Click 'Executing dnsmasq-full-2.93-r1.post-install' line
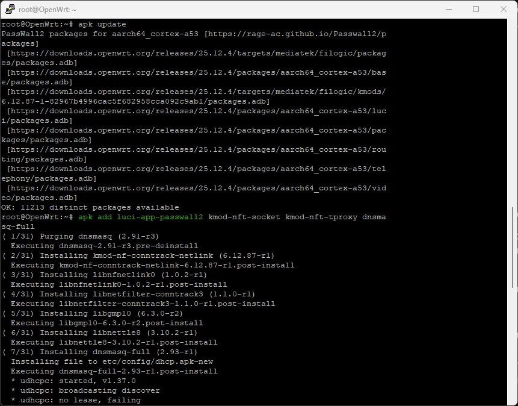Screen dimensions: 518x406 point(114,371)
